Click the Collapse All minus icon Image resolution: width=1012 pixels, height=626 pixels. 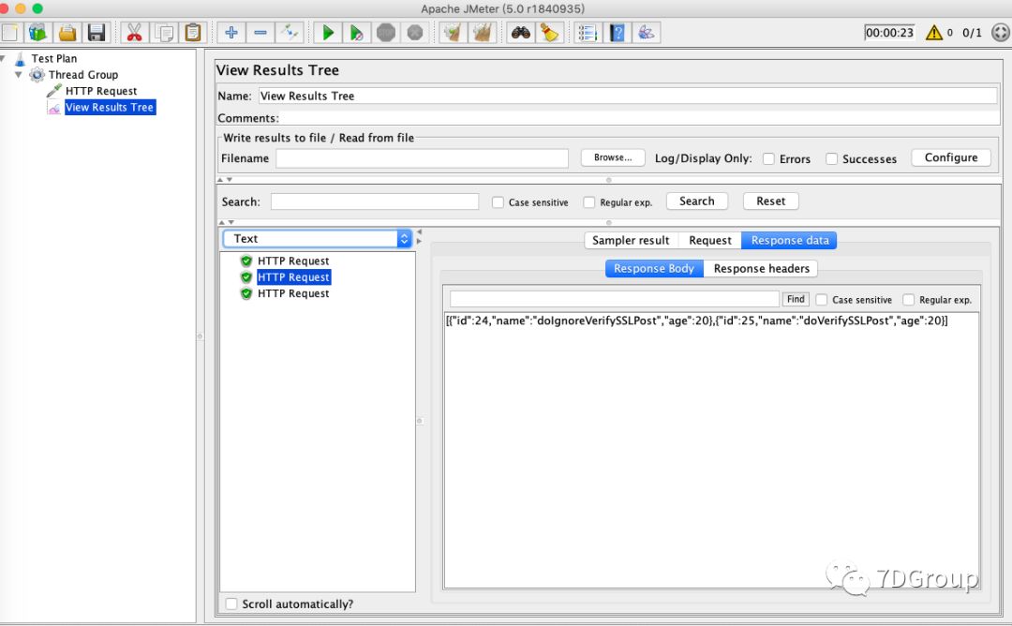(x=260, y=32)
